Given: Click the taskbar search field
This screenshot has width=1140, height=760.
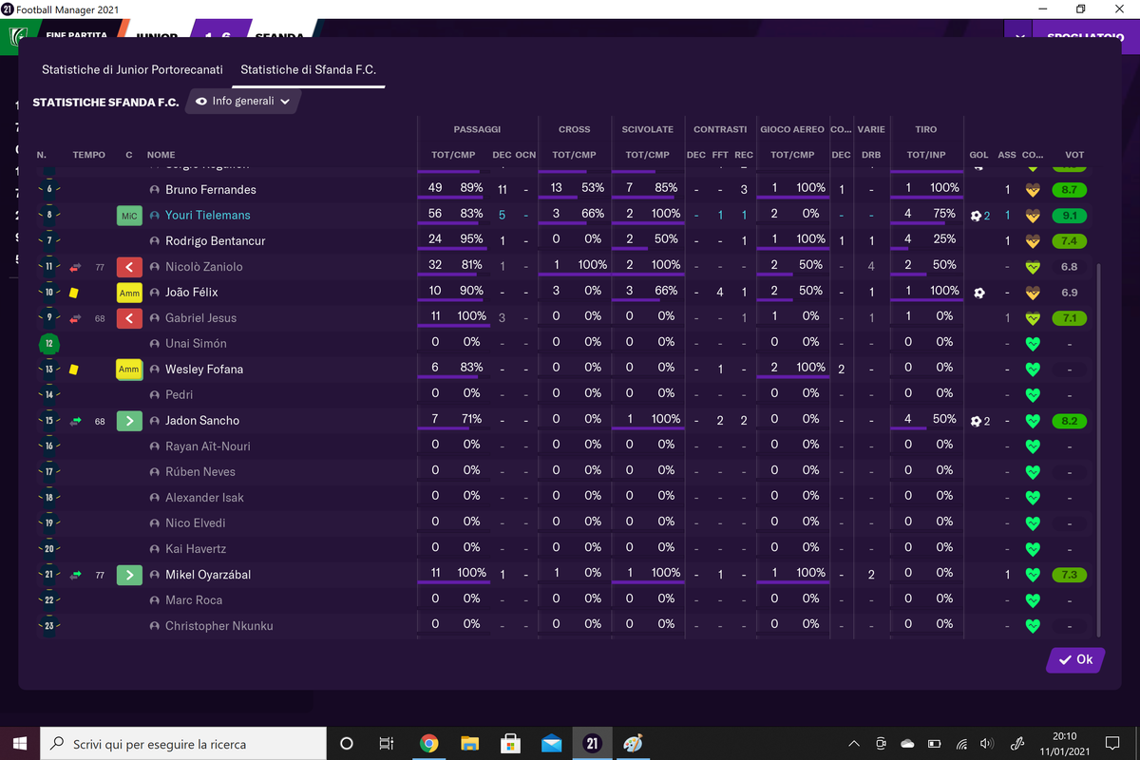Looking at the screenshot, I should click(x=183, y=744).
